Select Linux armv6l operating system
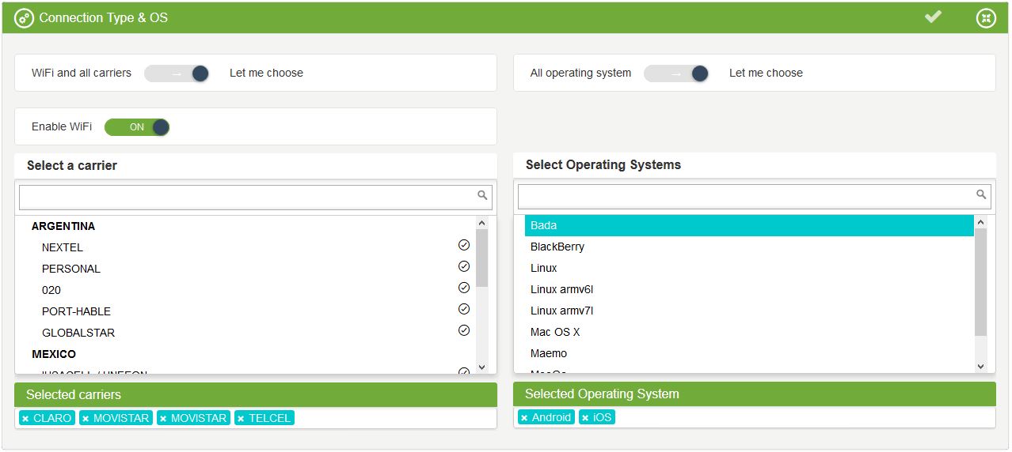The image size is (1012, 452). click(x=749, y=289)
